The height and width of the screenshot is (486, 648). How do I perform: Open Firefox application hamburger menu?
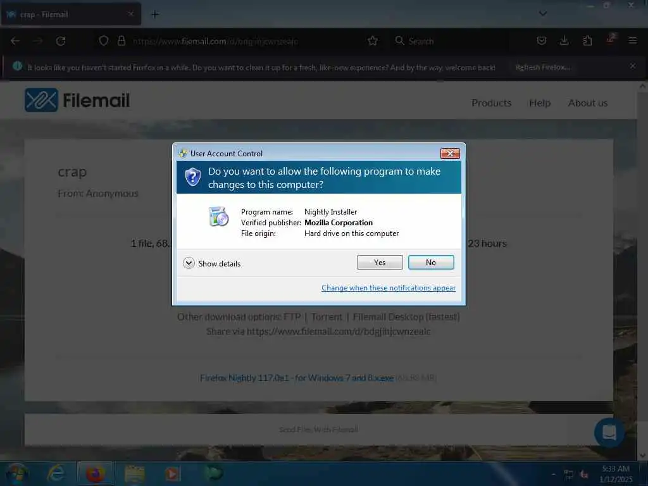click(632, 40)
